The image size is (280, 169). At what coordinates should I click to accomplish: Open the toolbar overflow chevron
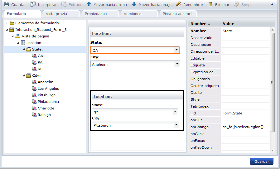click(272, 4)
